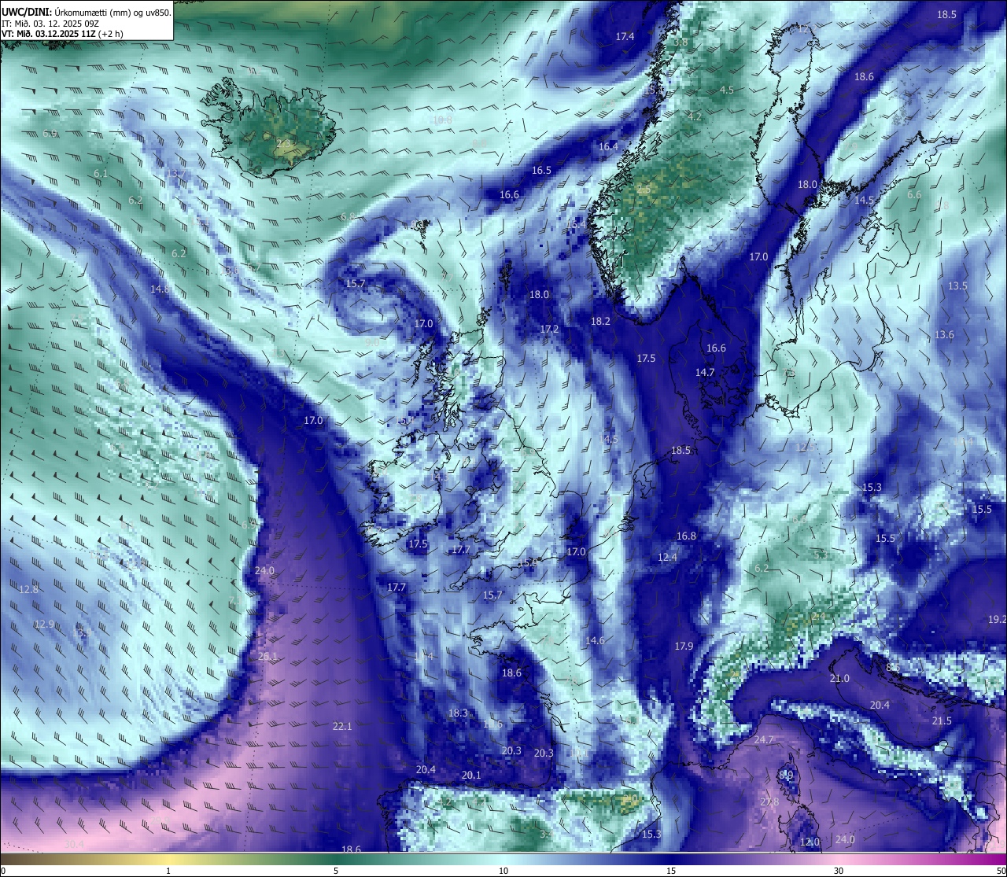Click the 12.0 value label

(810, 842)
